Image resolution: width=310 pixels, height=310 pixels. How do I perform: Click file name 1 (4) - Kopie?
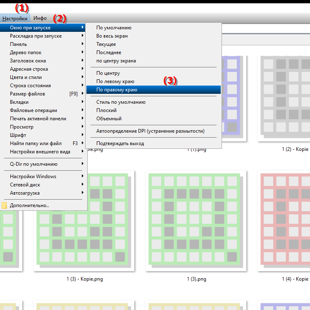[295, 279]
